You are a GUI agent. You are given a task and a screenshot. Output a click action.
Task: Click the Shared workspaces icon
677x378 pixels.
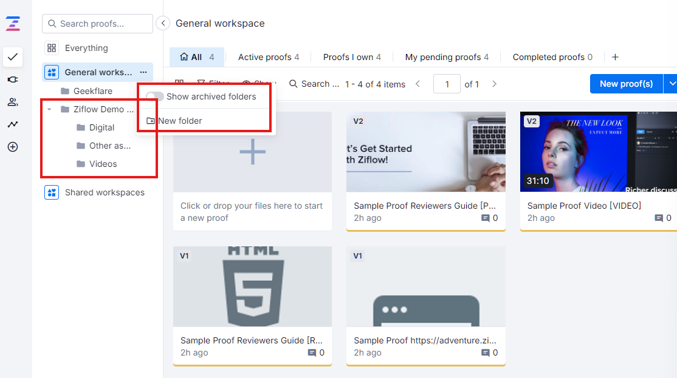point(52,192)
